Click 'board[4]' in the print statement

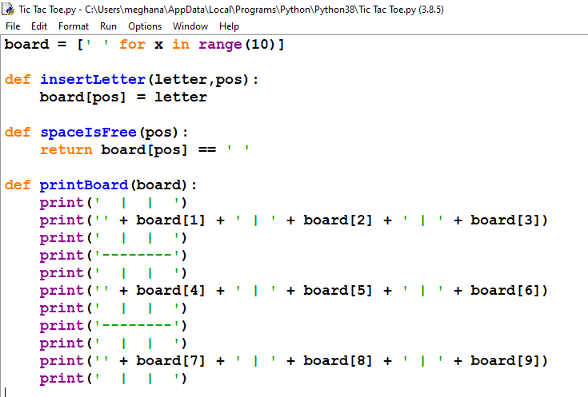click(x=170, y=291)
